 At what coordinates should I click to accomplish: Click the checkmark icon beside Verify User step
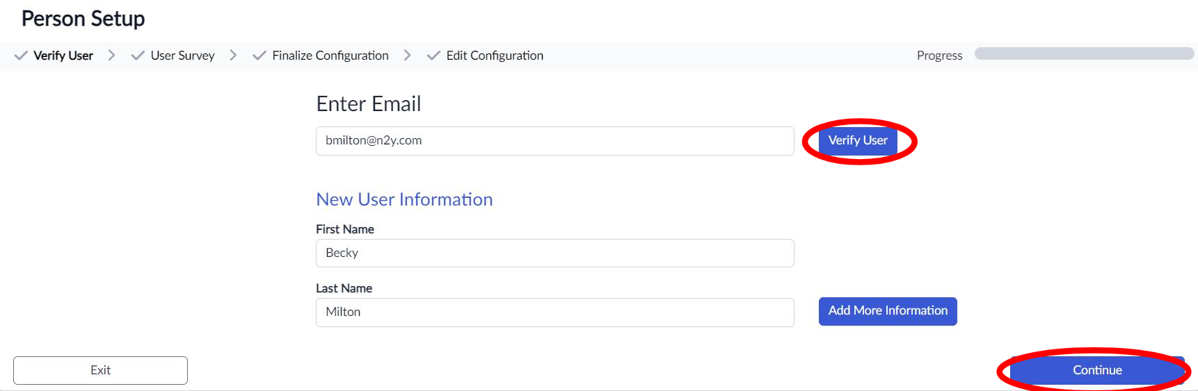[21, 56]
